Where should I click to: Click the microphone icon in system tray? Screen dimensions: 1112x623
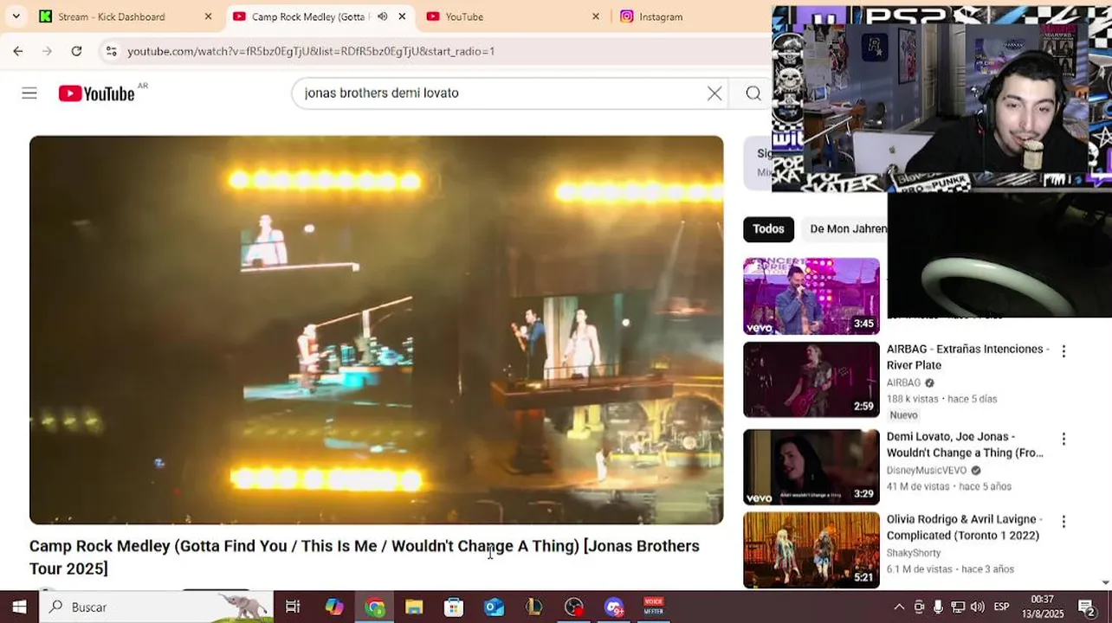click(x=938, y=607)
